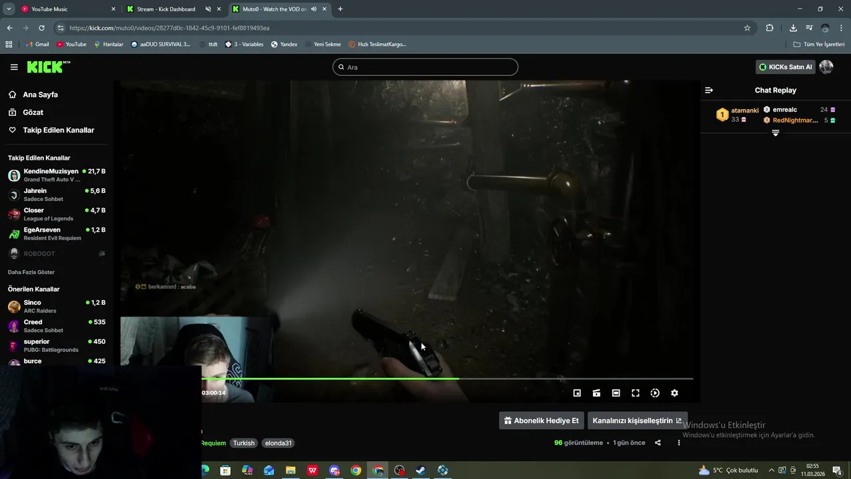Open a new browser tab

[x=340, y=9]
